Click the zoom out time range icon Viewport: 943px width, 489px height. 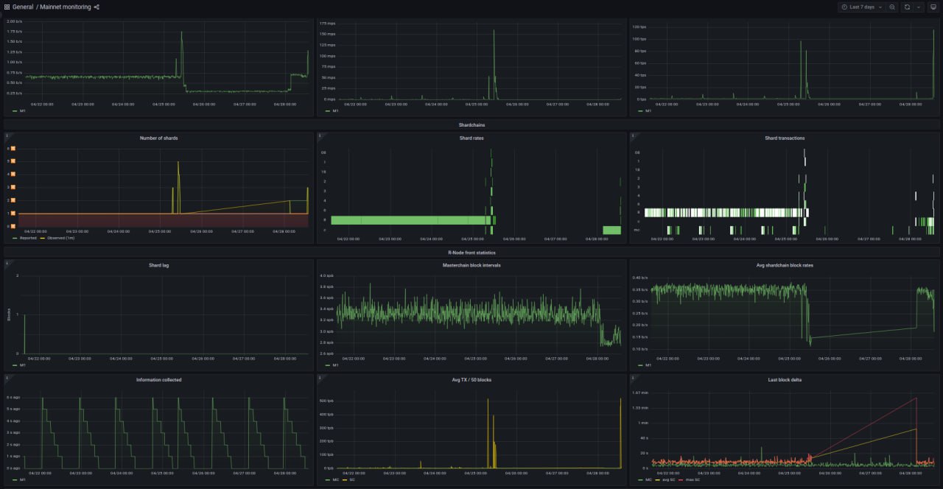coord(892,7)
